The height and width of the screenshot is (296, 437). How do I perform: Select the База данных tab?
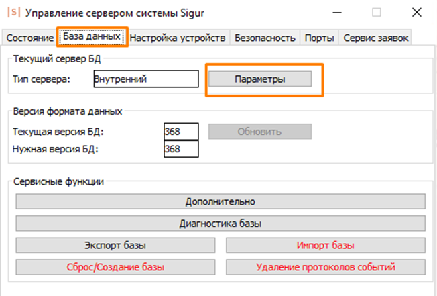tap(92, 37)
